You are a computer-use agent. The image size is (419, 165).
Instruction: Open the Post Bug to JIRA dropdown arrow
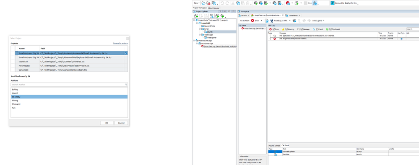click(290, 21)
